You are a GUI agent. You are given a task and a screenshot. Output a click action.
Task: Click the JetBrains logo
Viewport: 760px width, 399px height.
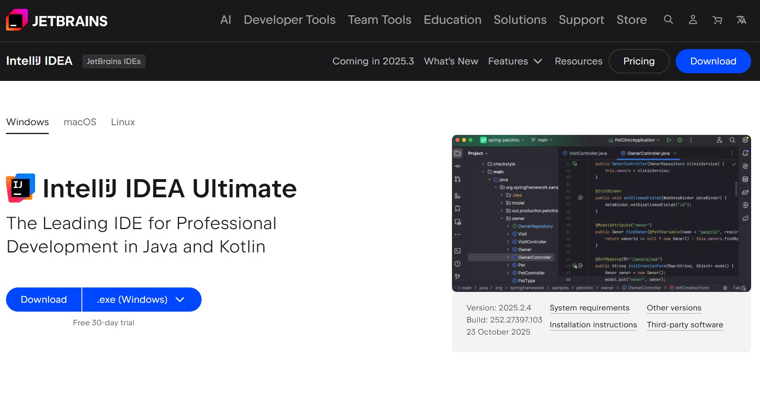57,20
